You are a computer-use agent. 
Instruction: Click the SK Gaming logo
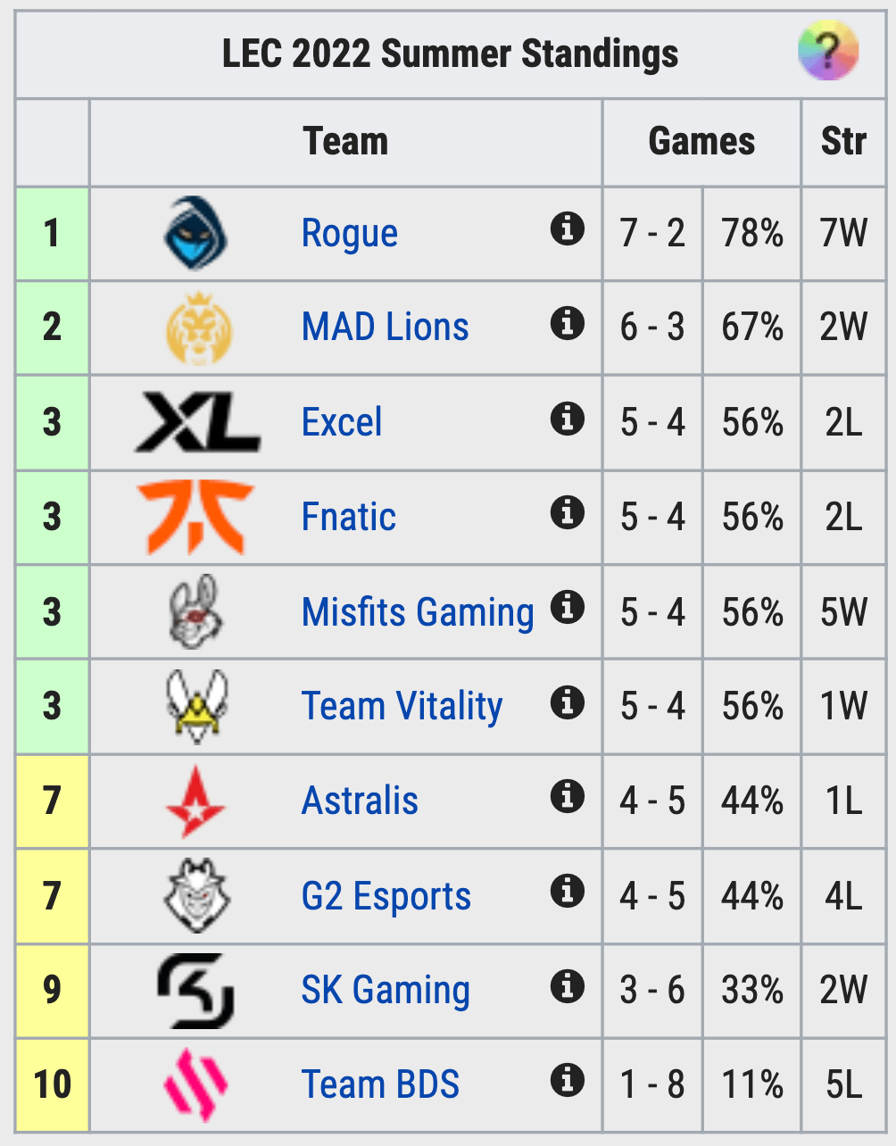pyautogui.click(x=195, y=990)
